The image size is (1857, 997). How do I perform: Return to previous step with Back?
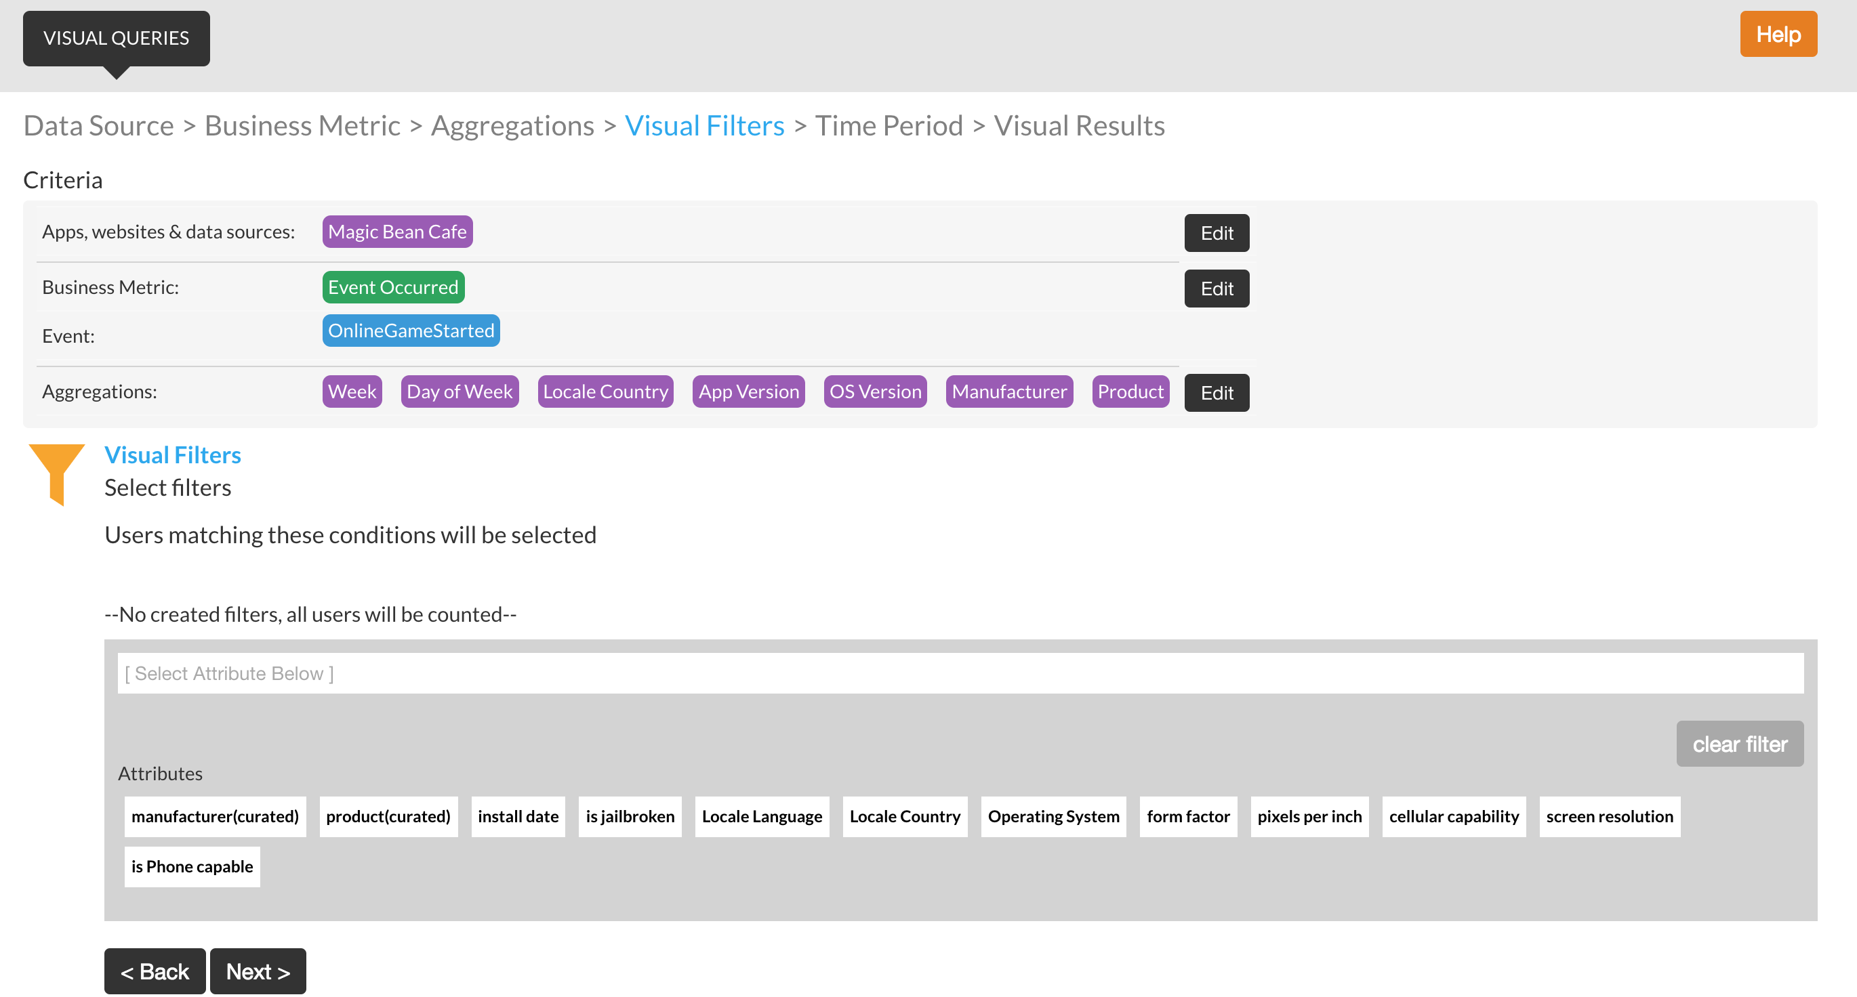[x=155, y=971]
